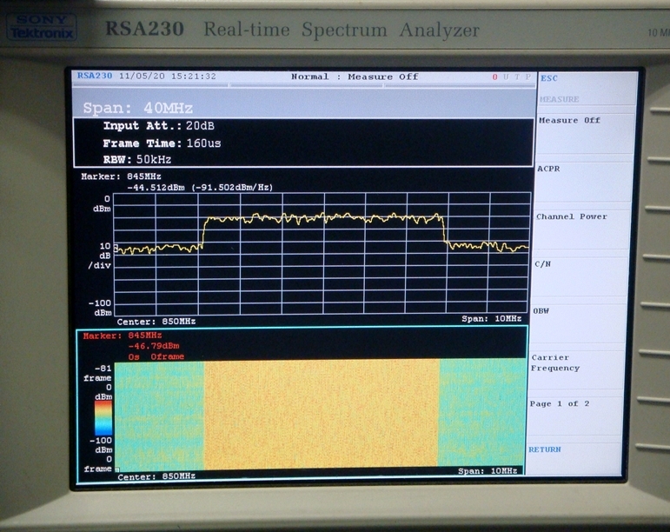Choose the C/N measurement entry
This screenshot has width=670, height=532.
coord(542,264)
